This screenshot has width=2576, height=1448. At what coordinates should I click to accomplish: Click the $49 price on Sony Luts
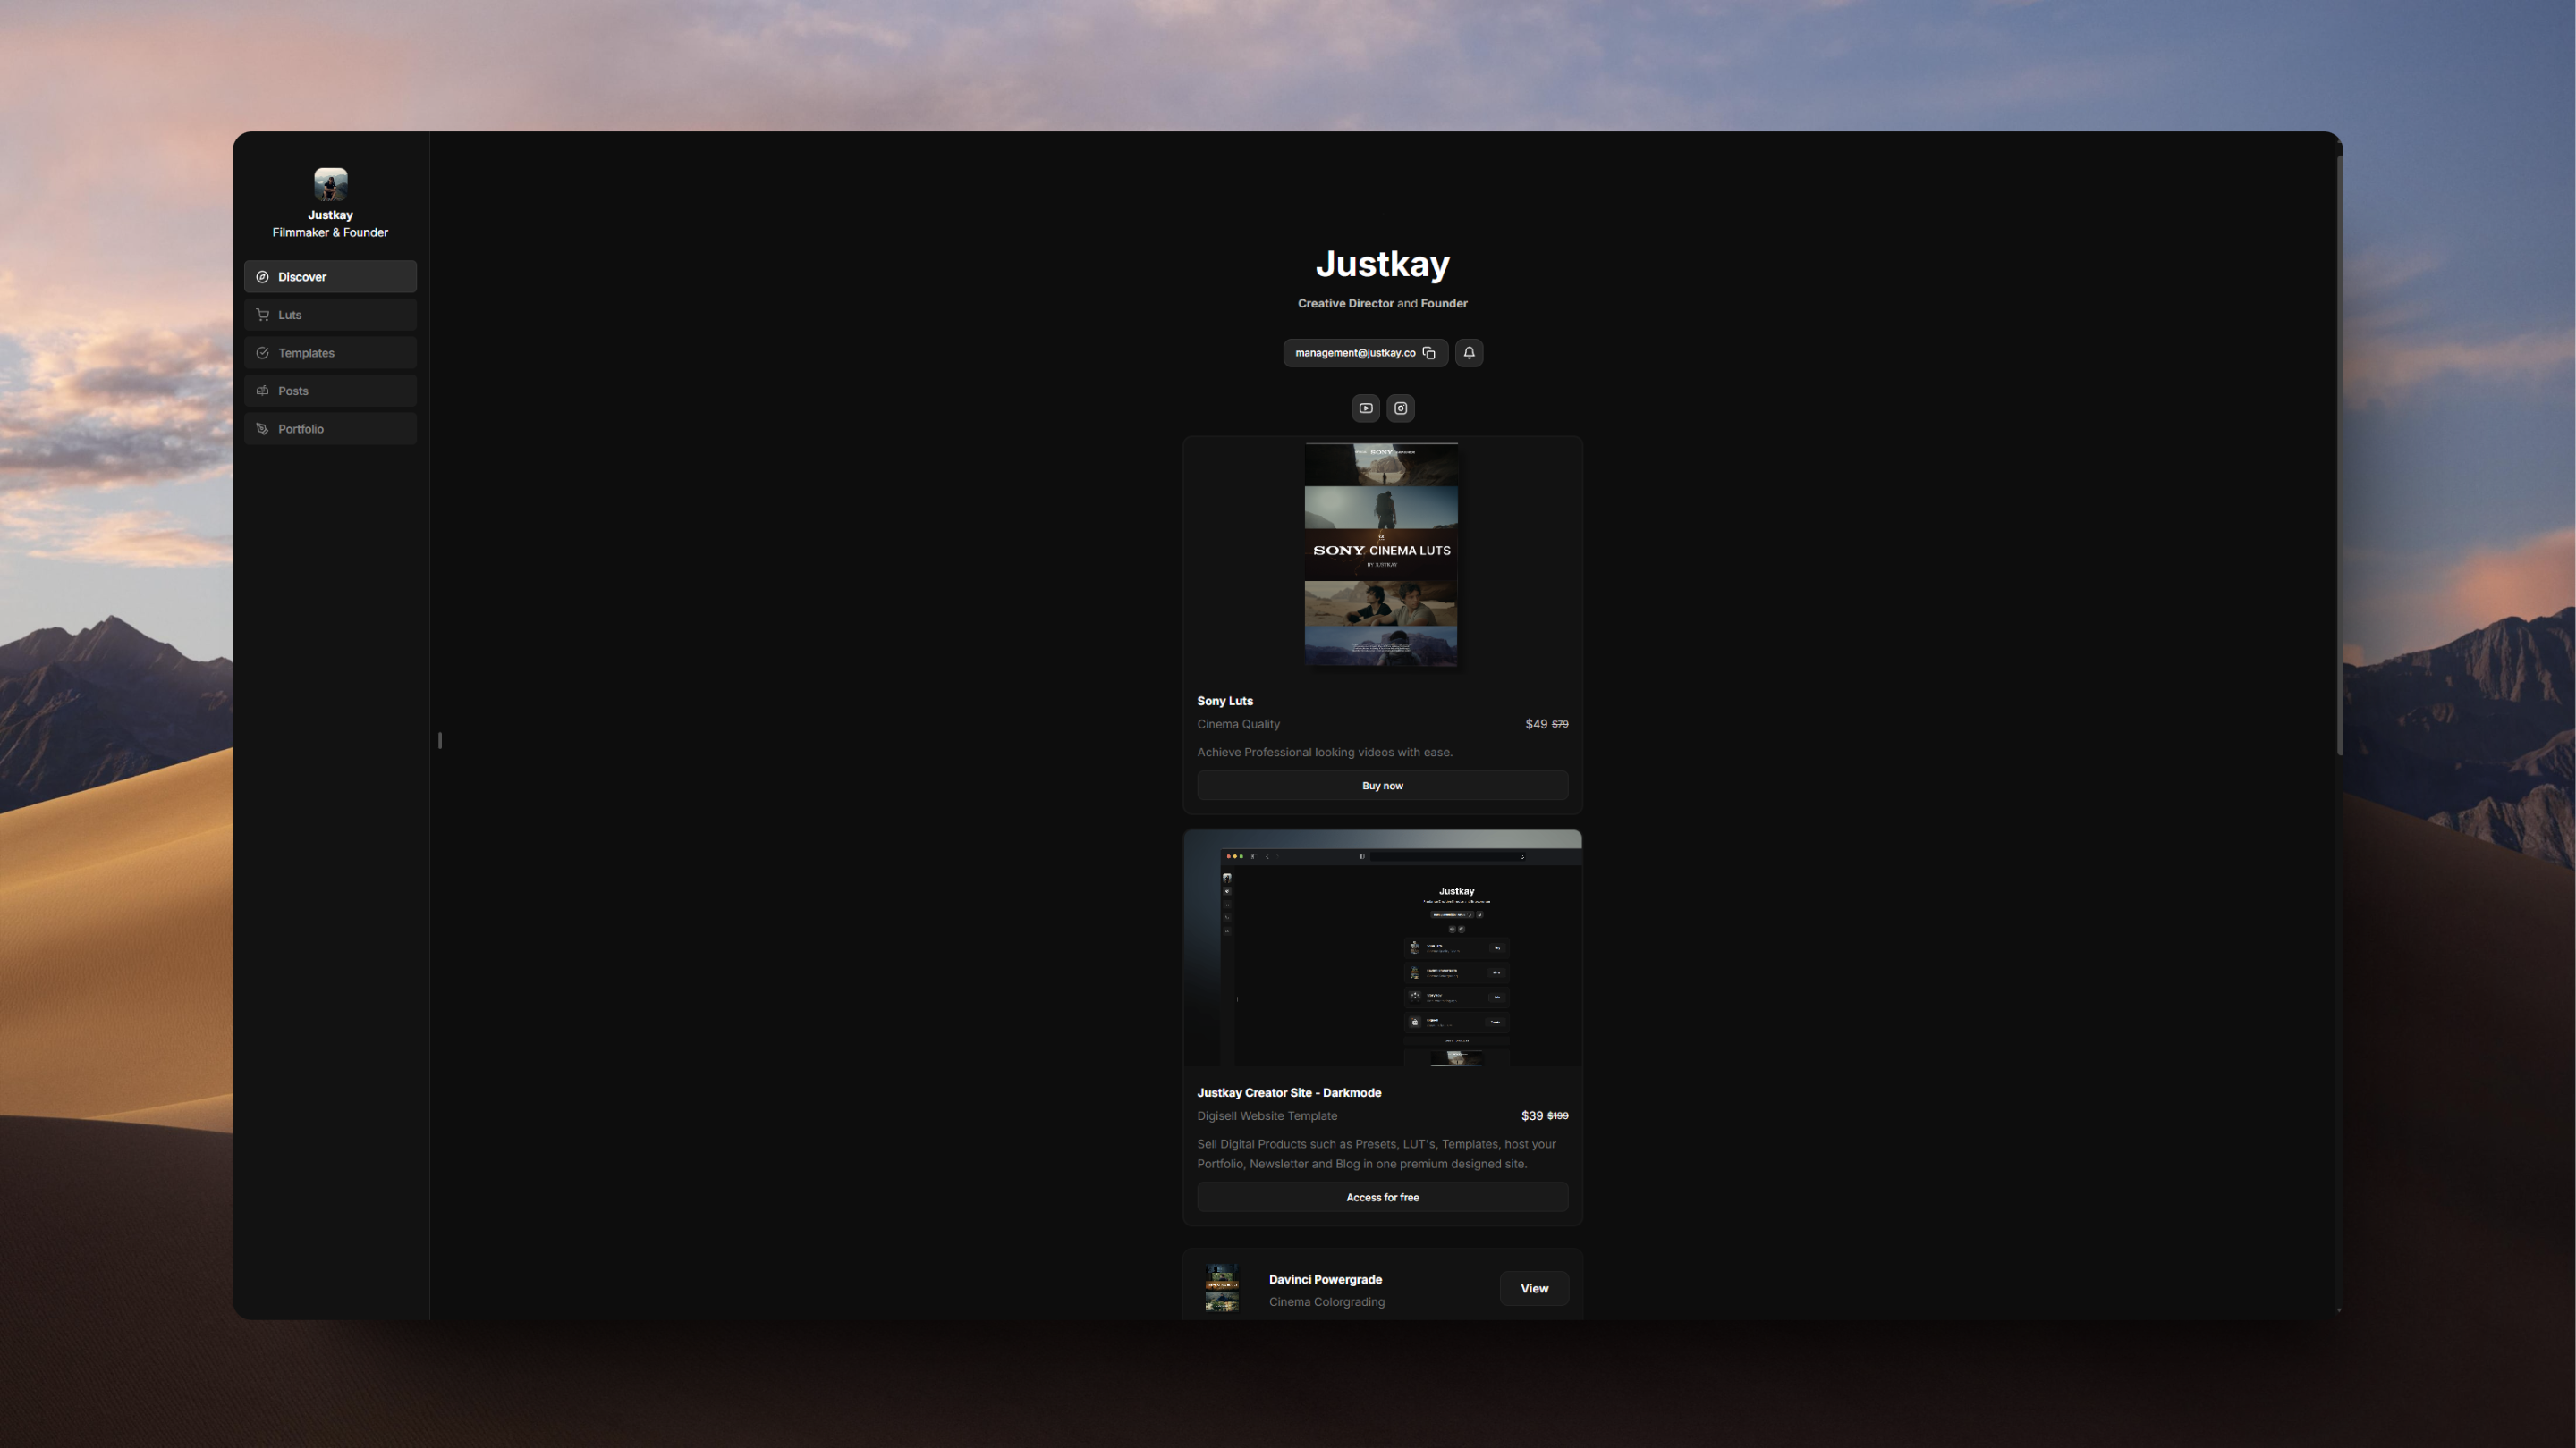(x=1536, y=725)
